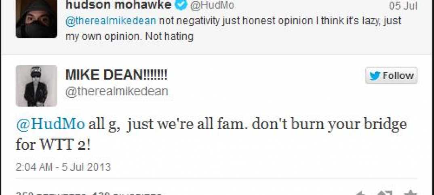The width and height of the screenshot is (434, 195).
Task: Click the 2:04 AM - 5 Jul 2013 timestamp
Action: (63, 167)
